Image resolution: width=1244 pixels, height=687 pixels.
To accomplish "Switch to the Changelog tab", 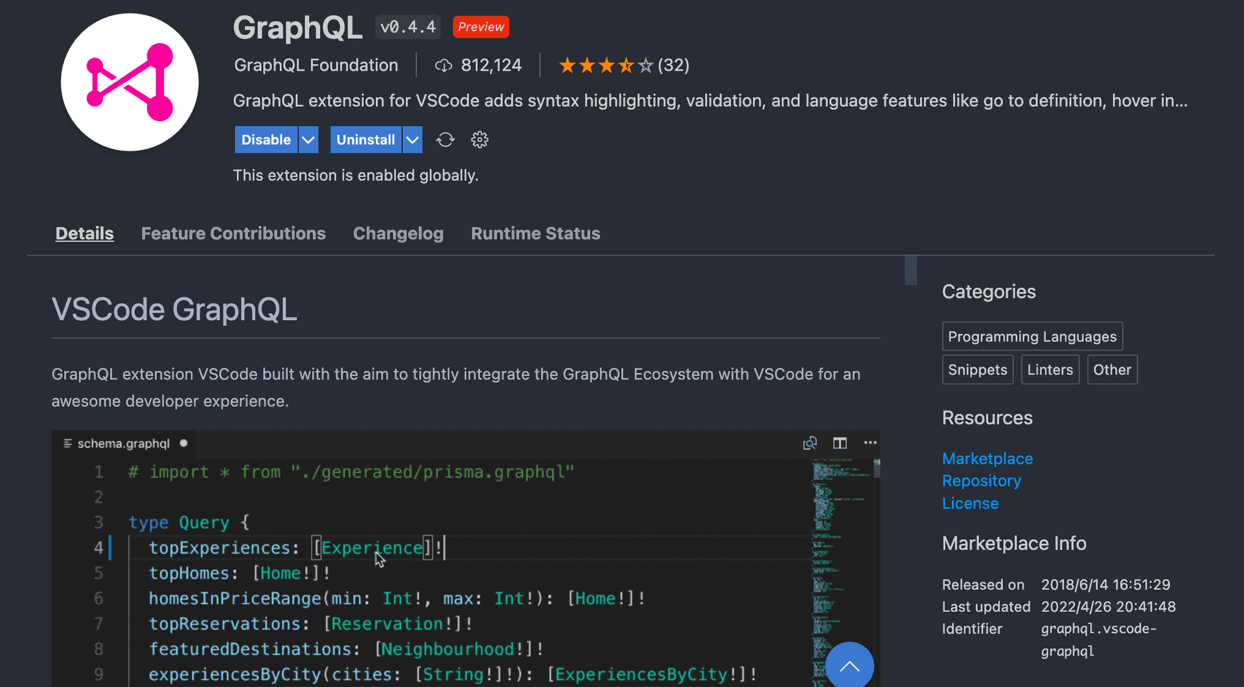I will [x=398, y=233].
